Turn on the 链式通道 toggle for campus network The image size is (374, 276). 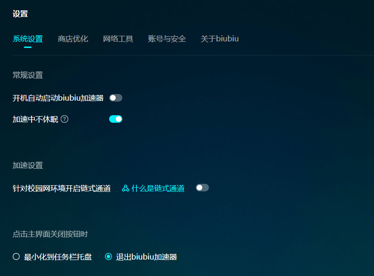click(202, 188)
